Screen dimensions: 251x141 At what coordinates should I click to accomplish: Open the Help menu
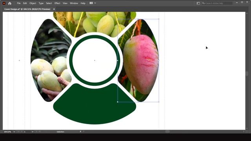click(83, 3)
